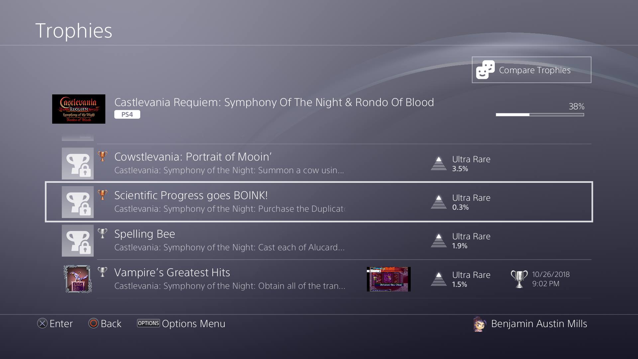638x359 pixels.
Task: Click the Back circle button hint
Action: [x=93, y=323]
